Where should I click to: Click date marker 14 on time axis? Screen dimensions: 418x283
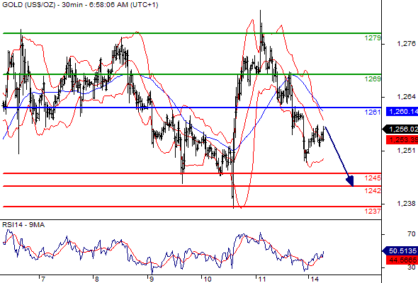[315, 279]
